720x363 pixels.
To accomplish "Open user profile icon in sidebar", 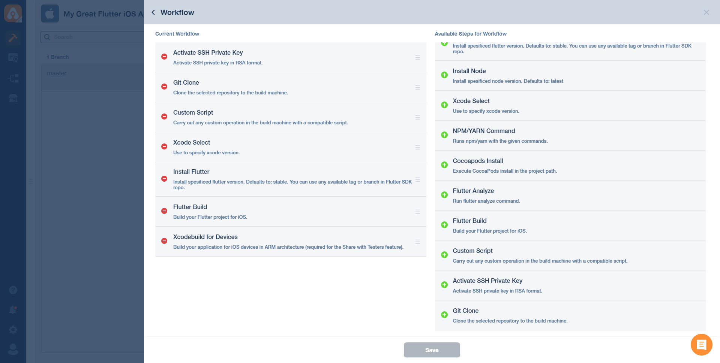I will pyautogui.click(x=13, y=349).
